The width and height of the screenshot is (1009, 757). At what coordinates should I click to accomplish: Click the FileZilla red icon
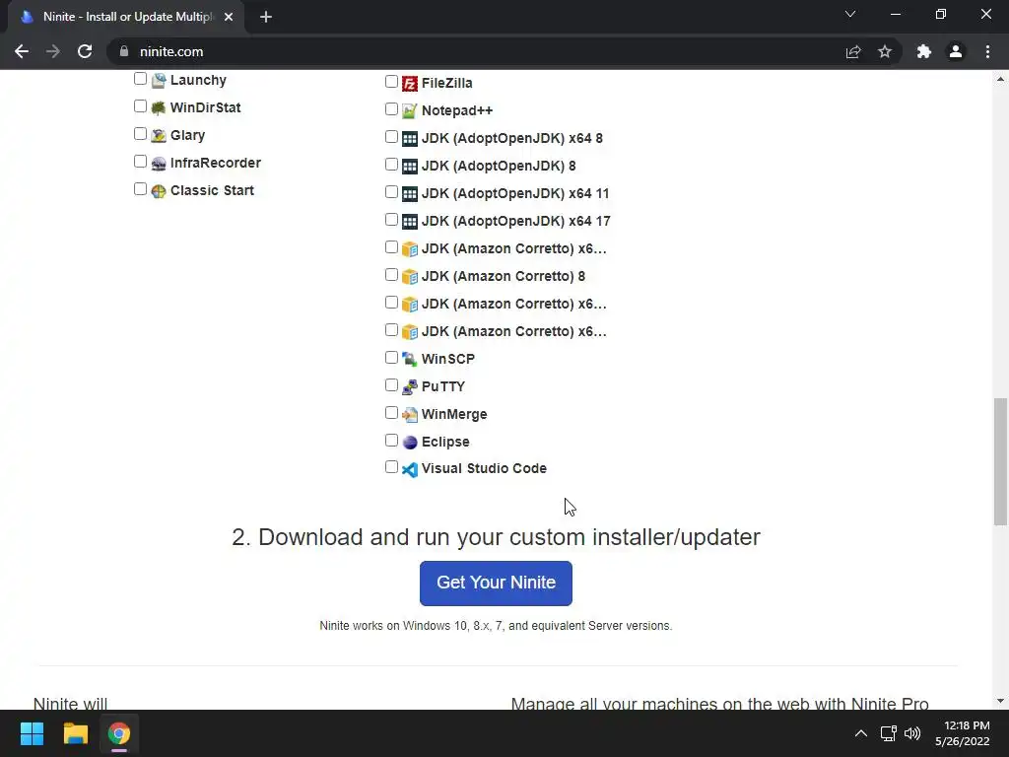[x=410, y=84]
